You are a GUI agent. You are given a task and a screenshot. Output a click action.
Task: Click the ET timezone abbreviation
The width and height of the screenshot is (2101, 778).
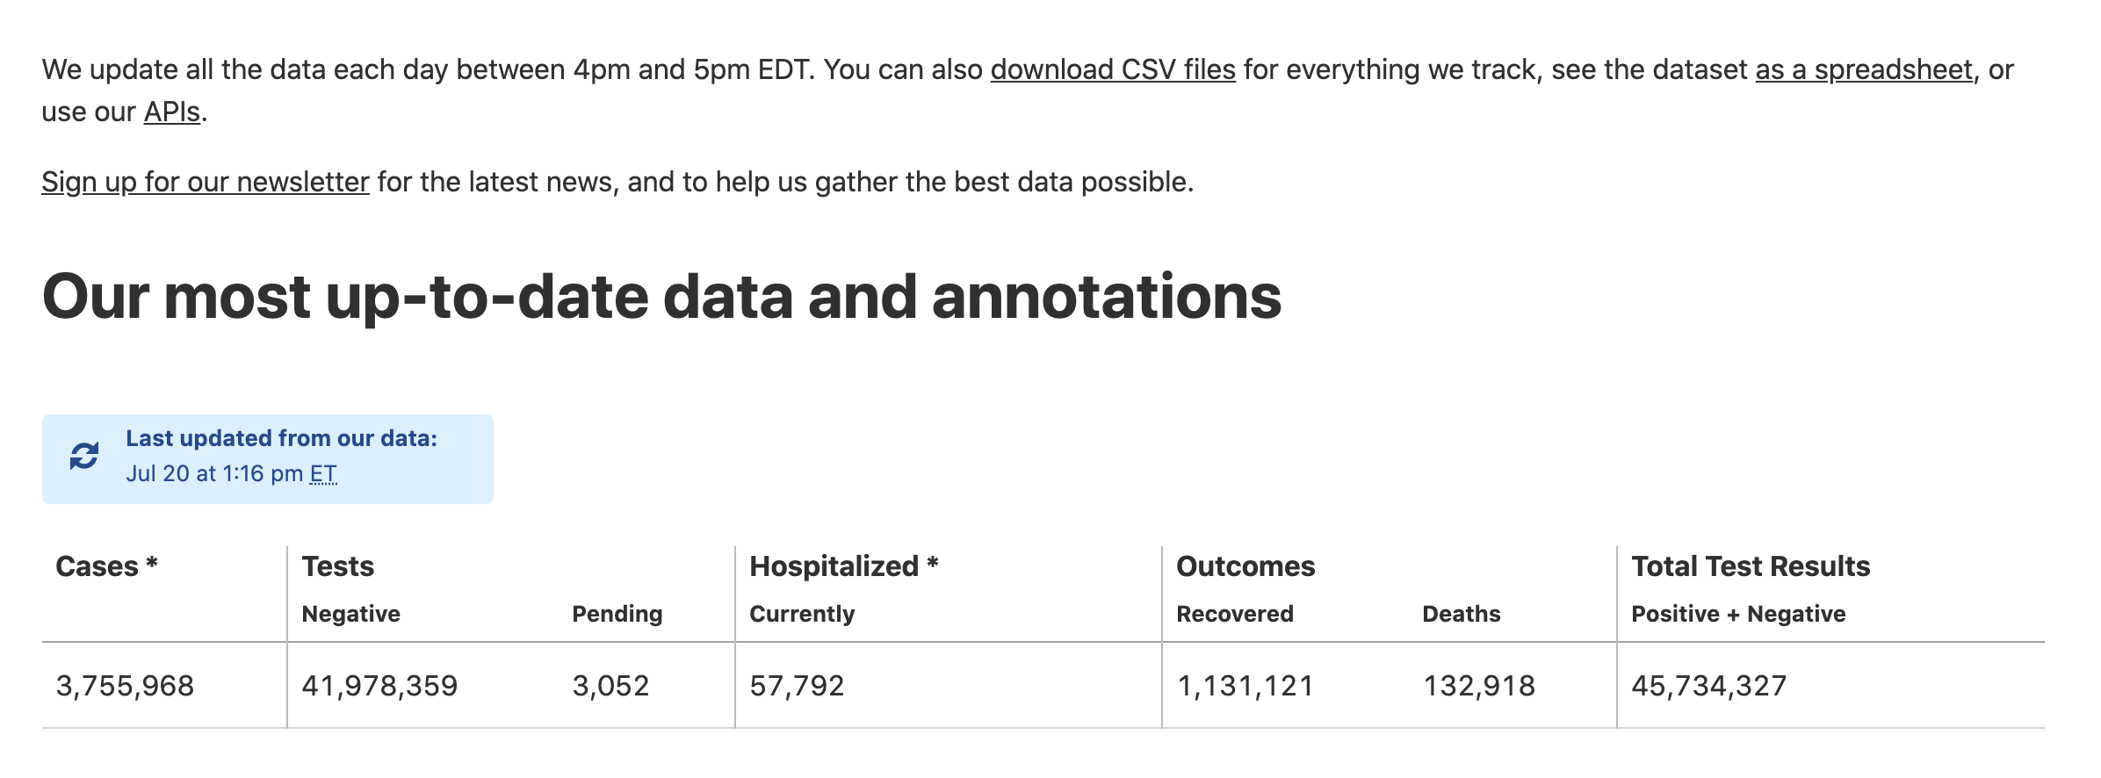[x=323, y=473]
